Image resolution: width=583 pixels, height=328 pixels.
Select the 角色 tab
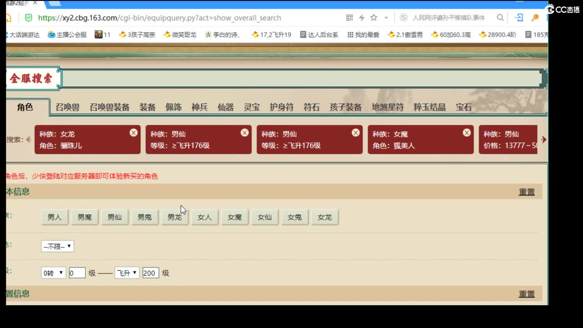point(25,107)
